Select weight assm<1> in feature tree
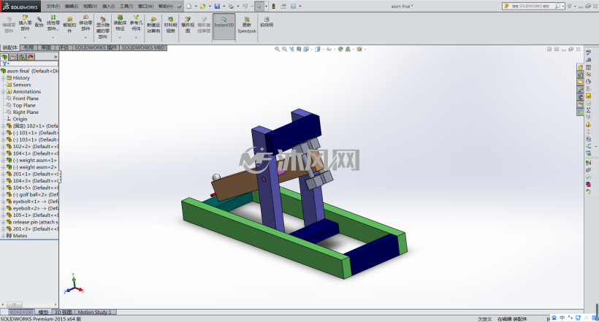Screen dimensions: 599x322 pos(34,161)
